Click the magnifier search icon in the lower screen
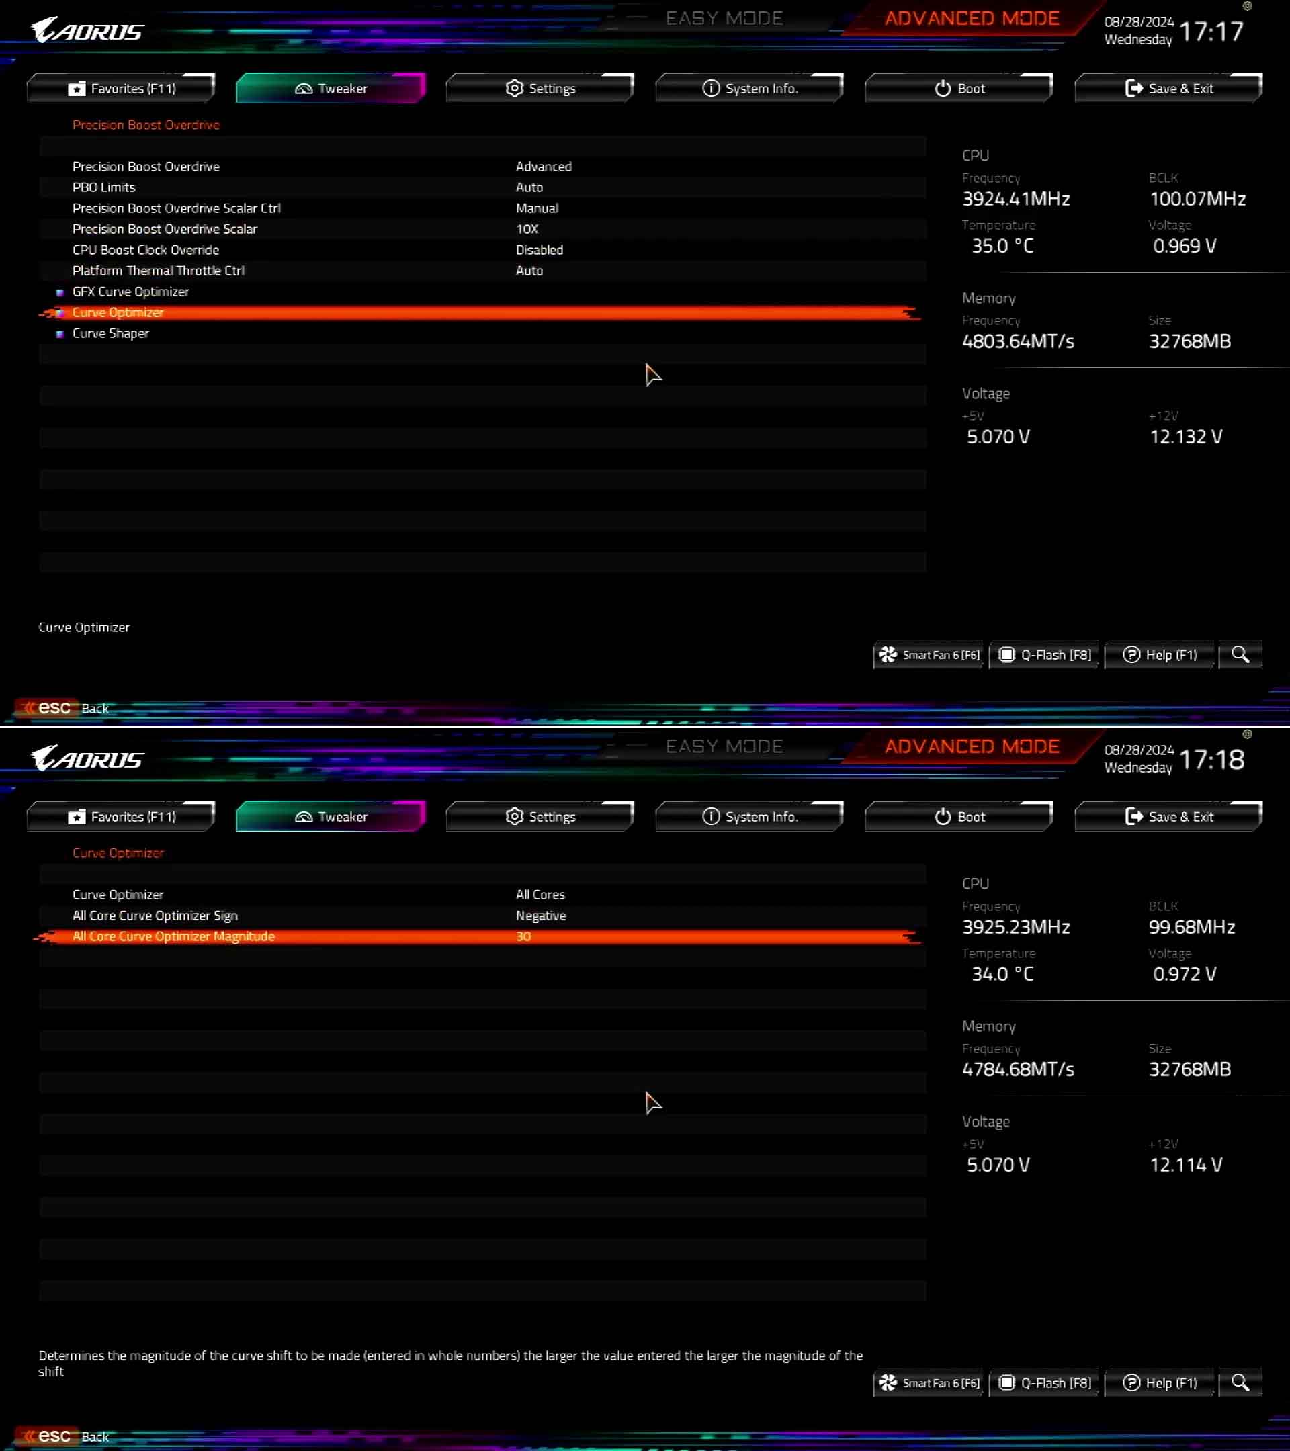 pos(1240,1382)
